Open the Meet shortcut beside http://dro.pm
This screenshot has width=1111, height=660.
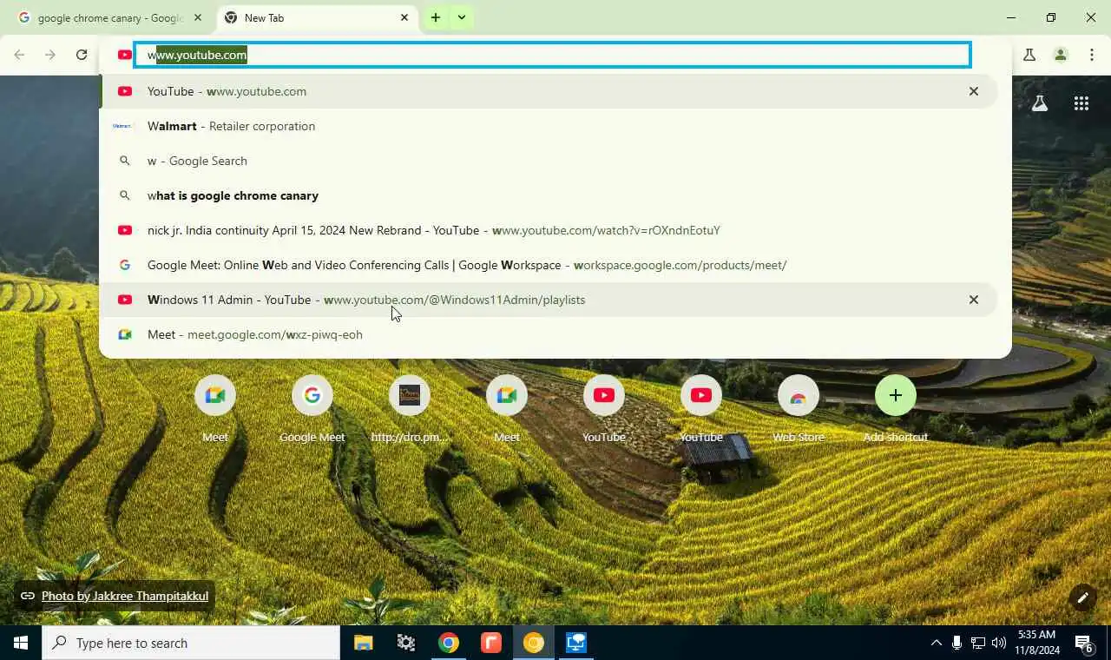point(507,408)
